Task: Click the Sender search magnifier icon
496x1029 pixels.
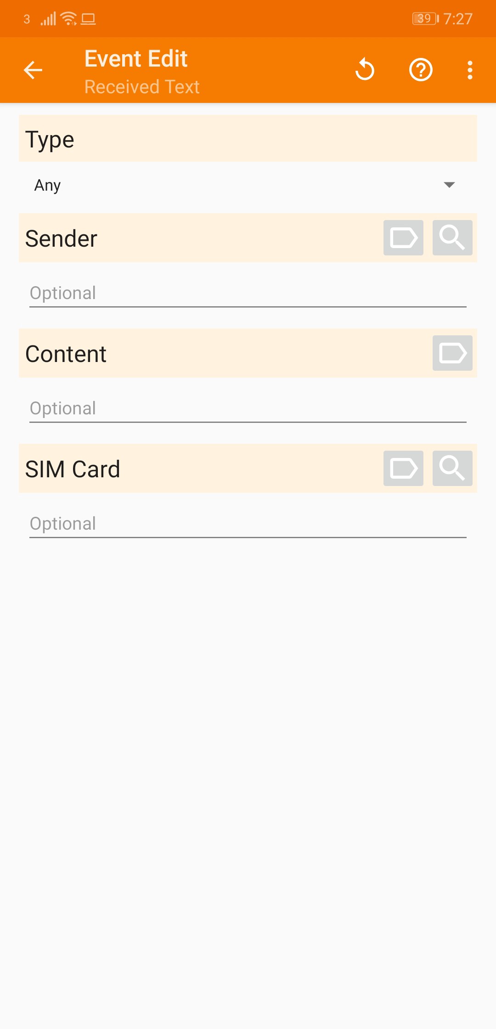Action: click(x=452, y=238)
